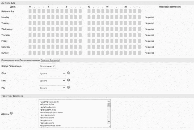Check Monday's hour 4 schedule cell
The width and height of the screenshot is (194, 130).
click(x=48, y=17)
